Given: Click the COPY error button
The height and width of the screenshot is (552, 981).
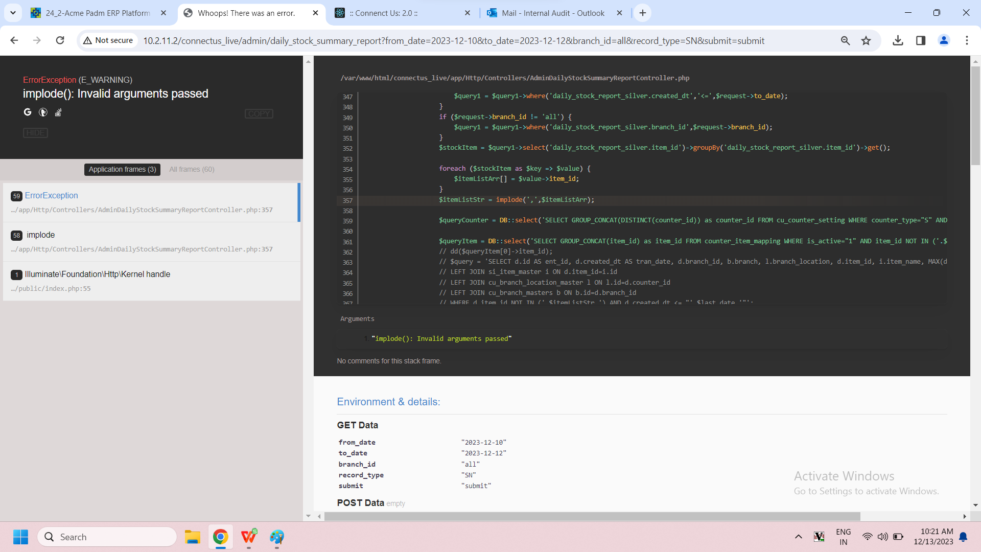Looking at the screenshot, I should click(x=259, y=113).
